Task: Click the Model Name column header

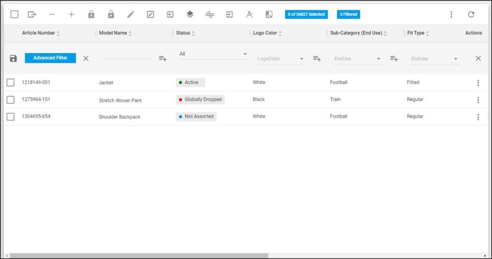Action: coord(113,33)
